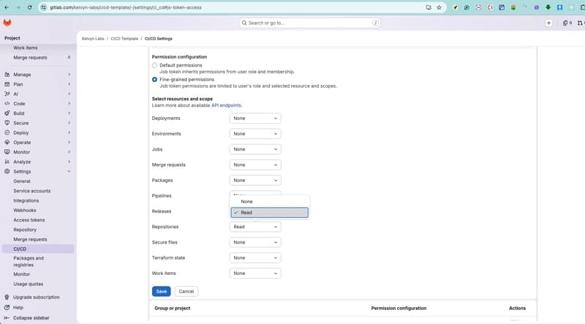Open General settings in sidebar
This screenshot has width=585, height=324.
pyautogui.click(x=22, y=181)
